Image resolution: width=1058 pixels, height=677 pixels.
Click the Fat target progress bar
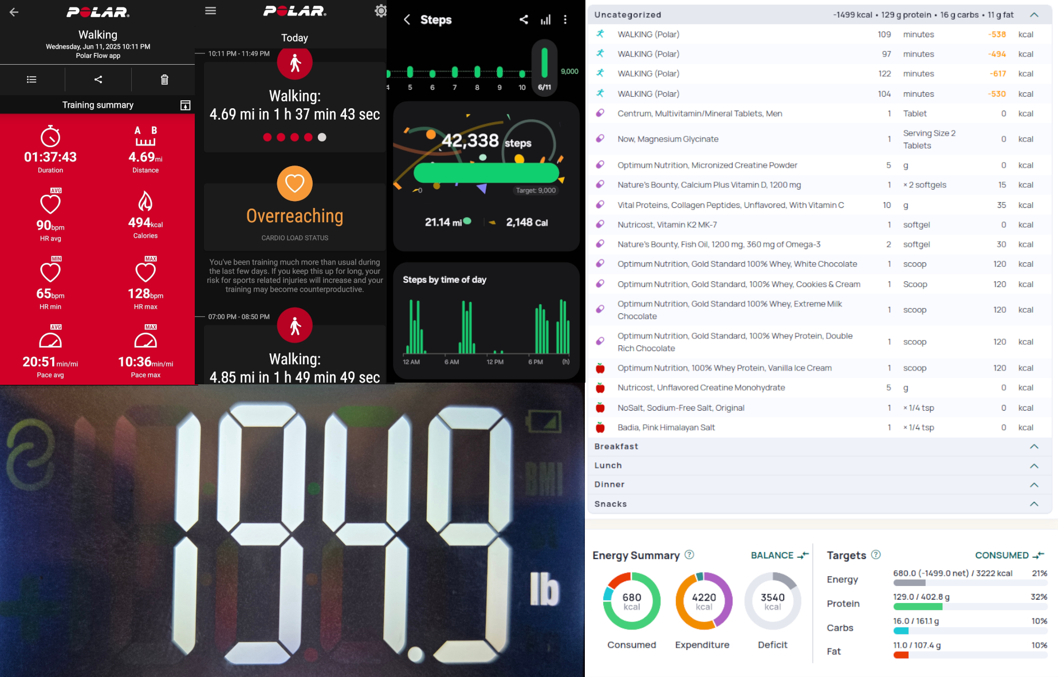point(970,655)
